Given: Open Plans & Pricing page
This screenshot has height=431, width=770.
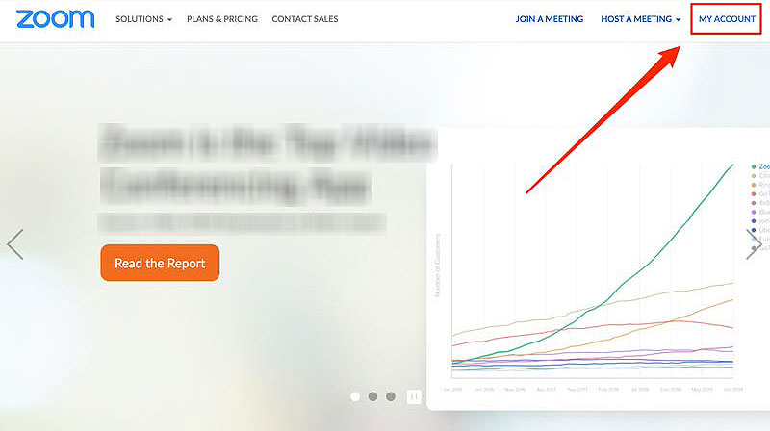Looking at the screenshot, I should point(222,19).
